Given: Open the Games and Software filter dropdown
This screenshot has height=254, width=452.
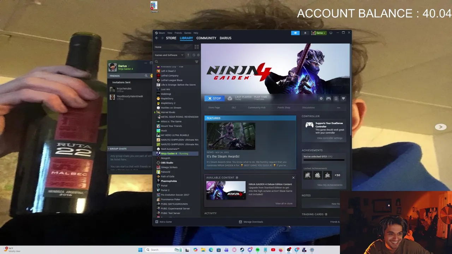Looking at the screenshot, I should [169, 55].
